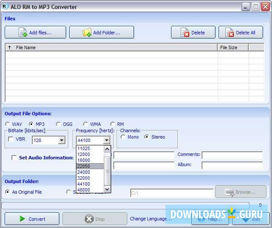Pick 16000 from the frequency list
The height and width of the screenshot is (228, 272).
coord(90,160)
